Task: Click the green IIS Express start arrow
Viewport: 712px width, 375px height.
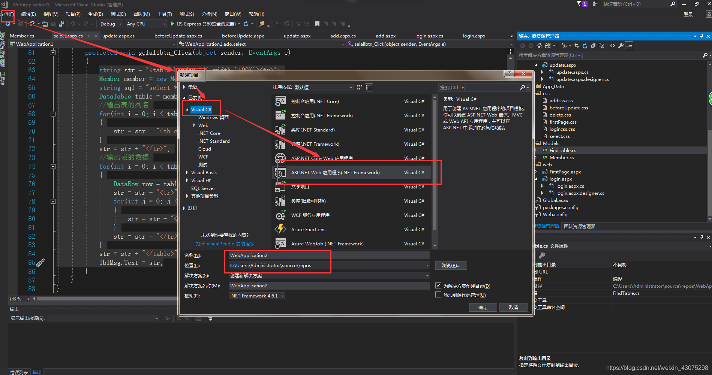Action: click(x=172, y=24)
